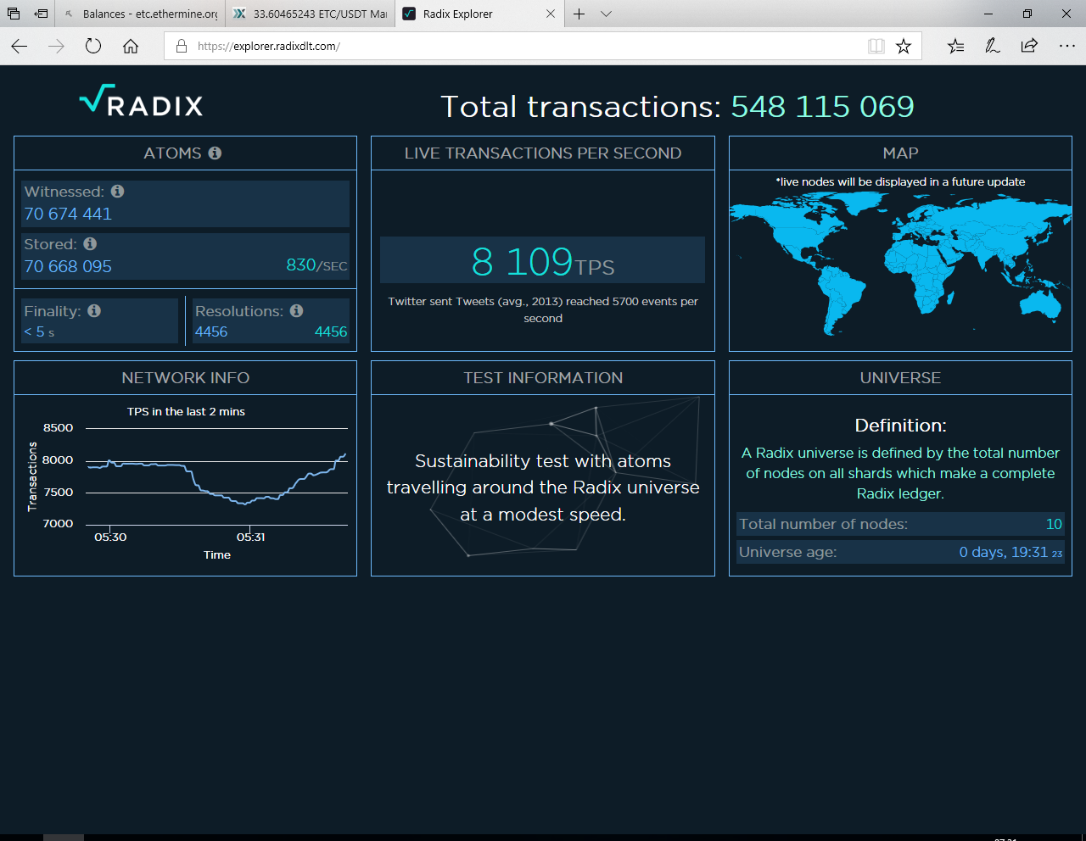The height and width of the screenshot is (841, 1086).
Task: Switch to Balances etc.ethermine.org tab
Action: coord(140,14)
